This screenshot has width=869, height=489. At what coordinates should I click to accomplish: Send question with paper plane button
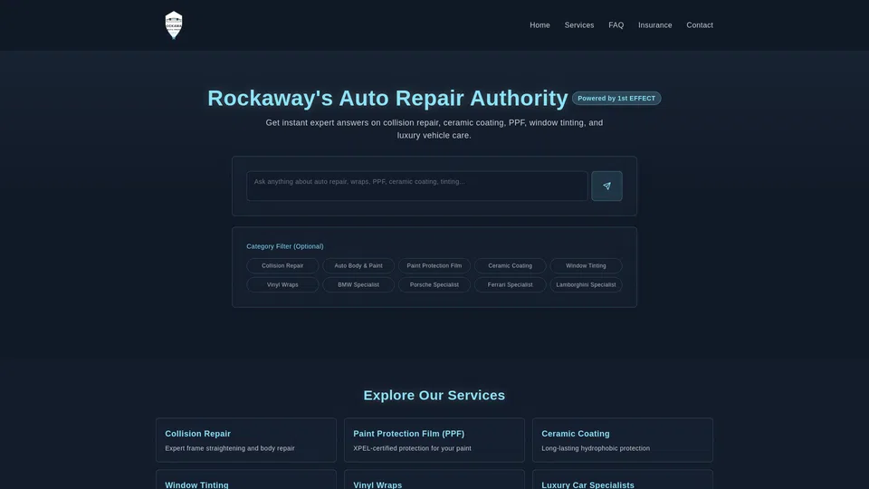[606, 186]
